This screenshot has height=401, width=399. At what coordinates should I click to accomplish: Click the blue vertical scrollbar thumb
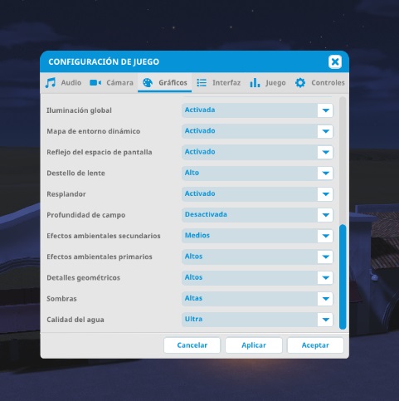tap(343, 276)
